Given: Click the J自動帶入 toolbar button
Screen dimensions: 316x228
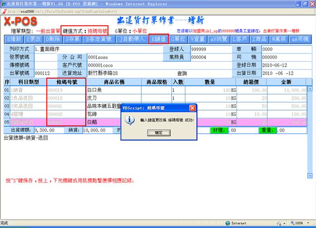Looking at the screenshot, I should point(132,39).
